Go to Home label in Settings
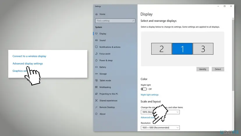The height and width of the screenshot is (136, 241). pyautogui.click(x=102, y=14)
